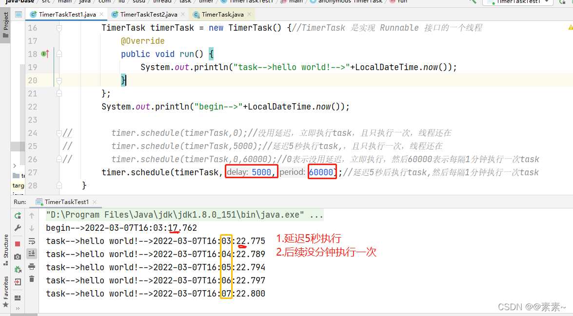
Task: Click the Search Everywhere magnifier icon
Action: coord(471,2)
